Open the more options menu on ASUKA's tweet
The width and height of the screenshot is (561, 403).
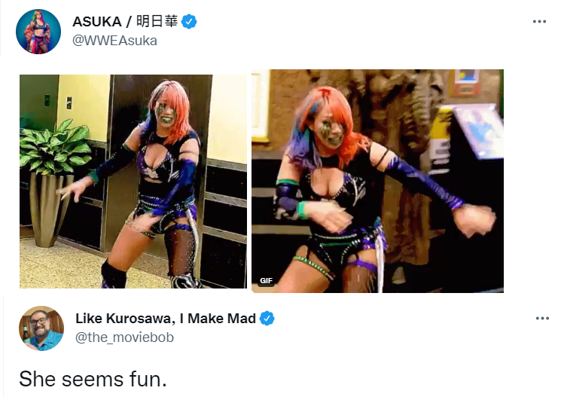539,22
